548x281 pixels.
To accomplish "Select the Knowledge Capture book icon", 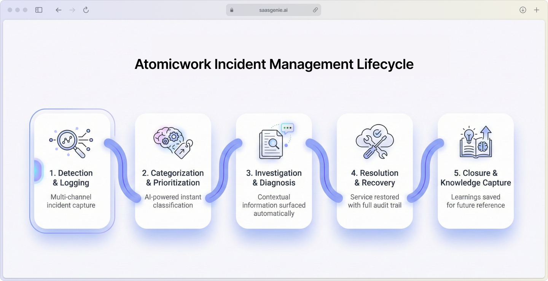I will tap(476, 147).
